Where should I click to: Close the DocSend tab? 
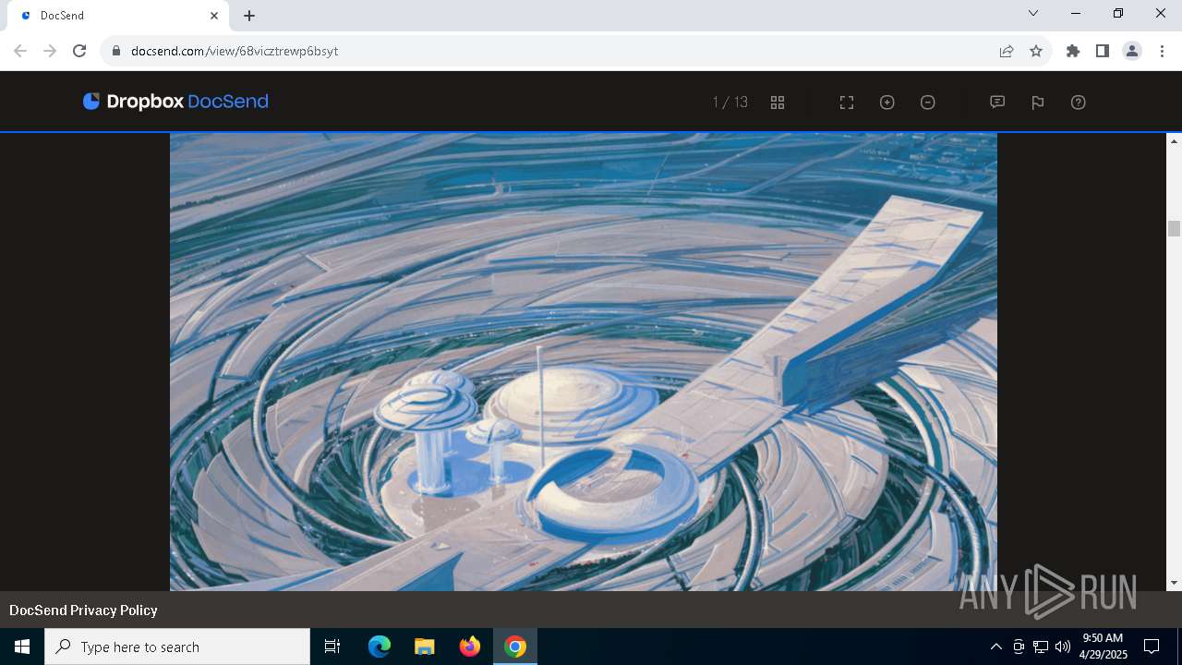[x=214, y=16]
